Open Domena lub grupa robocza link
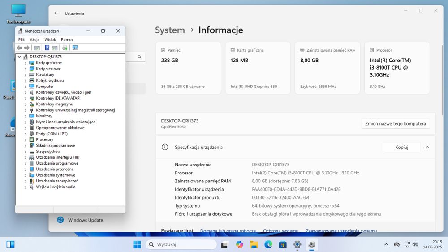The height and width of the screenshot is (252, 448). 228,230
